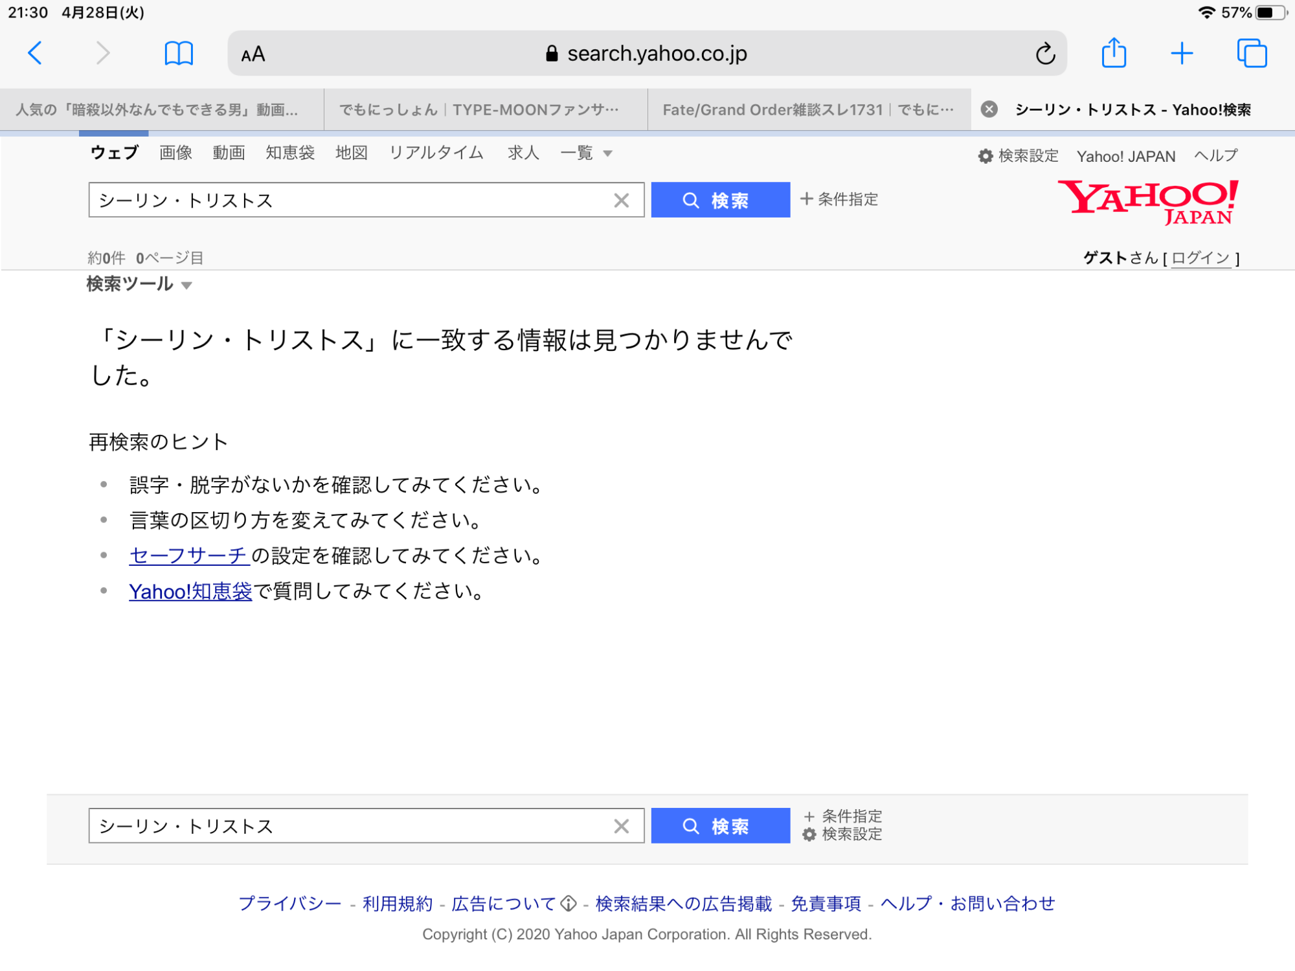Close the Yahoo!検索 tab
The height and width of the screenshot is (971, 1295).
pos(989,109)
